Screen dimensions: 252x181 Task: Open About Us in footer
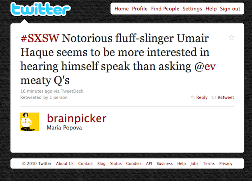tap(65, 163)
